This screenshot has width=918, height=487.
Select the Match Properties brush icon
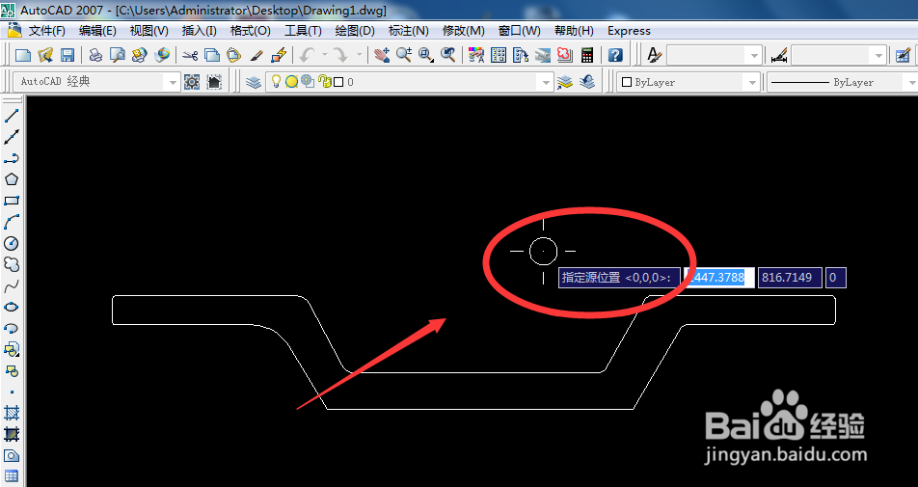coord(256,55)
